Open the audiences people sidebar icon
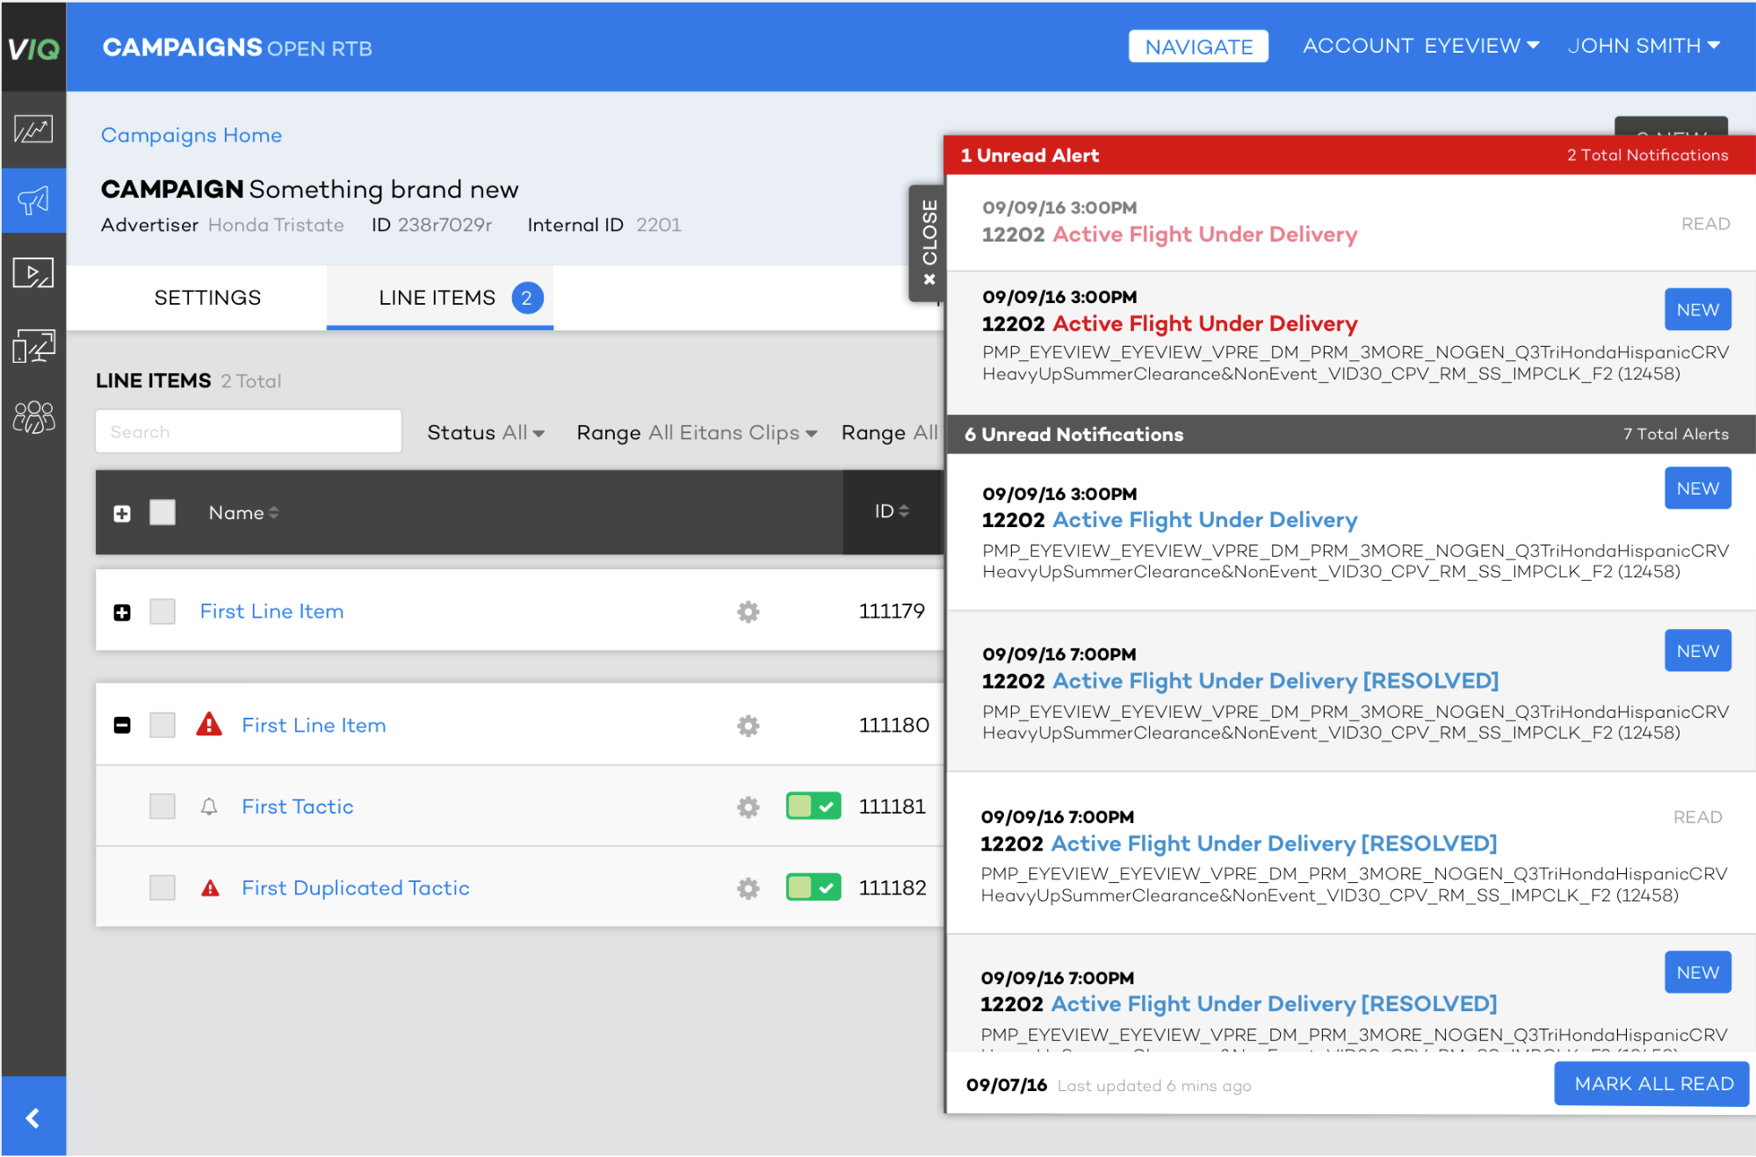The height and width of the screenshot is (1157, 1756). (x=33, y=417)
